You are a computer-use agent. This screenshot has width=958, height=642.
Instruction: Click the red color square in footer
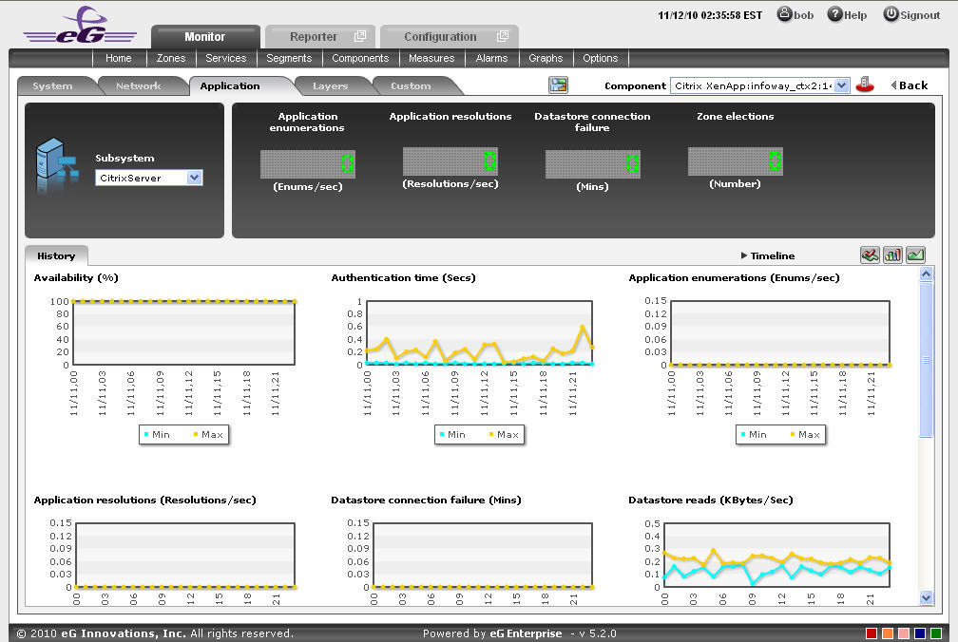[x=872, y=634]
